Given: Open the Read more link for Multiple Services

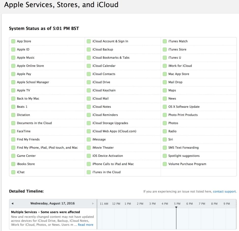Looking at the screenshot, I should (x=85, y=225).
